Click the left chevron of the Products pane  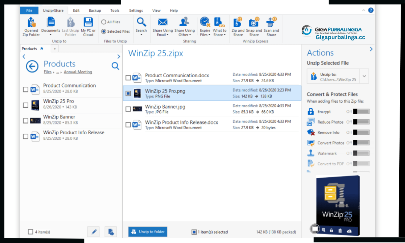[24, 57]
